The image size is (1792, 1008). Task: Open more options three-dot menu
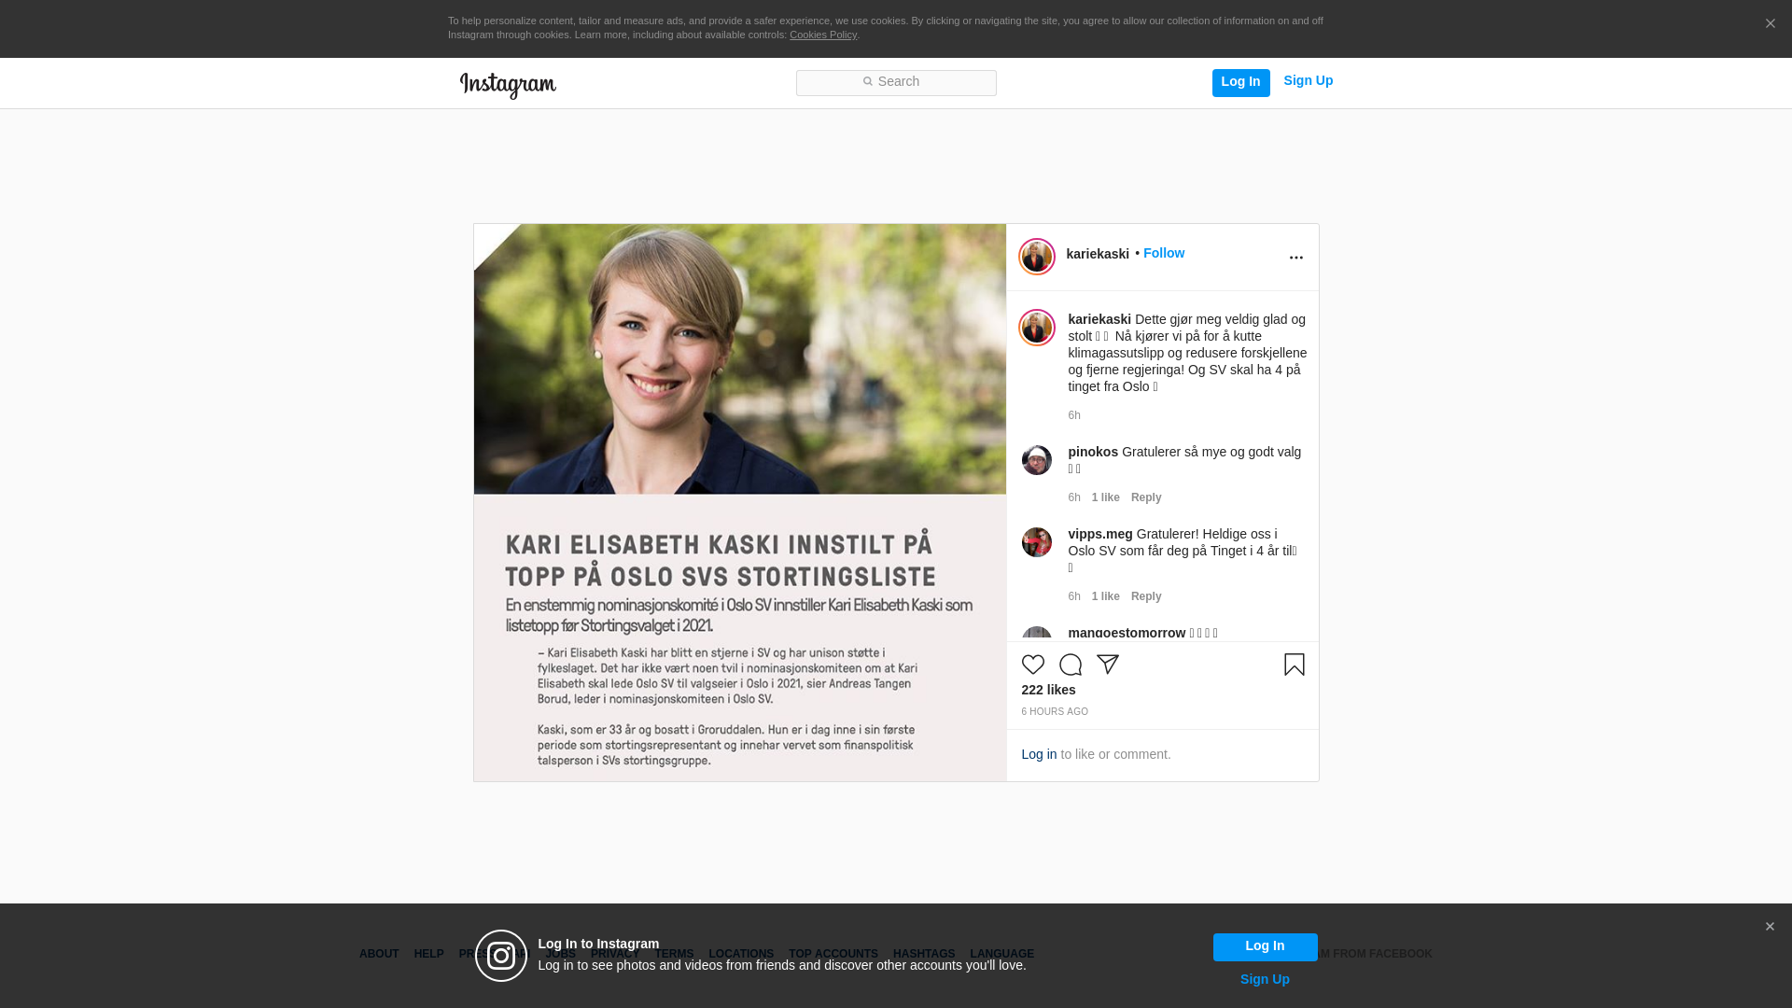[x=1296, y=258]
